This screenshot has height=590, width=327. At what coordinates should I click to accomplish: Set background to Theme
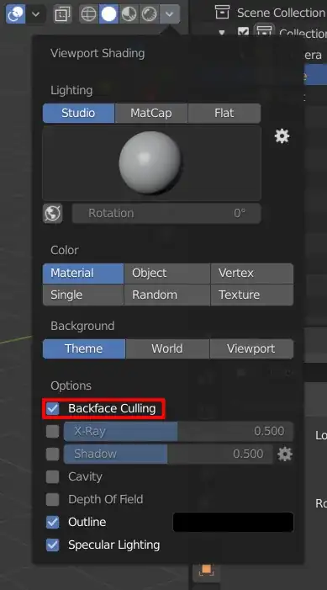tap(84, 348)
